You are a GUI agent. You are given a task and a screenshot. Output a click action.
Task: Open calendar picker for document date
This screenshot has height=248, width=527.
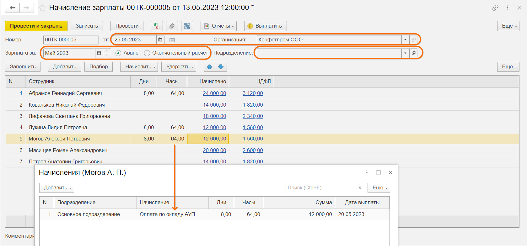(x=160, y=40)
